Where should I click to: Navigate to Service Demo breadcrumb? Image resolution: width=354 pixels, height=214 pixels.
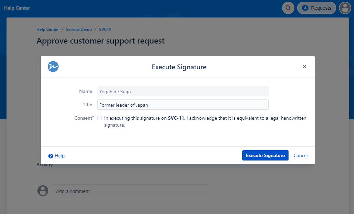[x=79, y=29]
